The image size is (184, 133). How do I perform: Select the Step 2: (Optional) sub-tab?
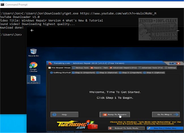tap(107, 73)
